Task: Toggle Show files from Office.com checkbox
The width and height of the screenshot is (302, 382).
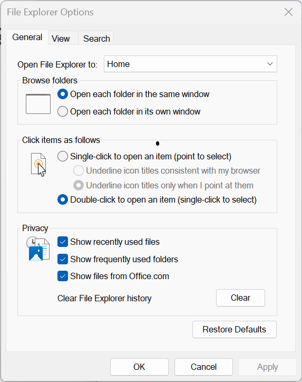Action: pyautogui.click(x=63, y=276)
